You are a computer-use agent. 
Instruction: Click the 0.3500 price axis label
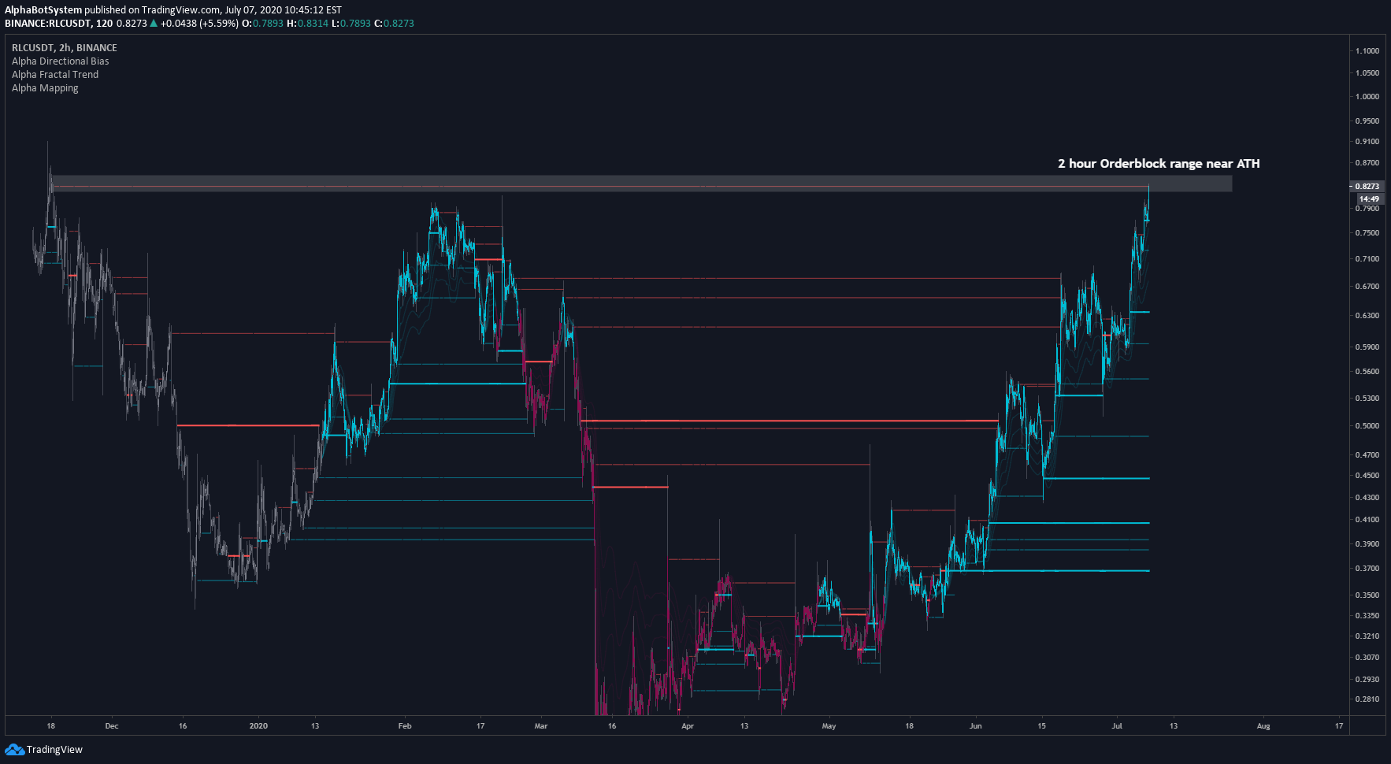click(1367, 595)
